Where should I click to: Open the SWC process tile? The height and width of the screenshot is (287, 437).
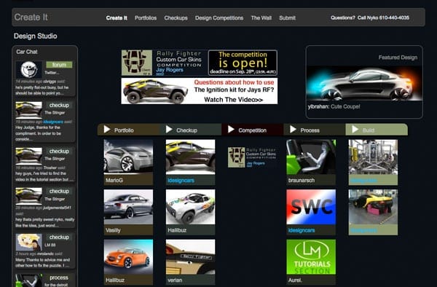click(311, 207)
